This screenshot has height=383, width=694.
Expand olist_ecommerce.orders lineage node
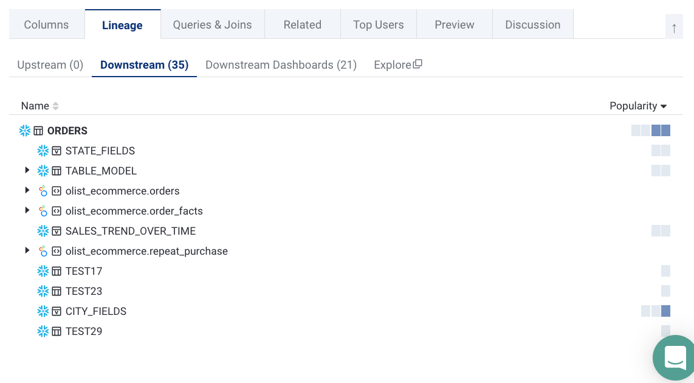point(27,190)
